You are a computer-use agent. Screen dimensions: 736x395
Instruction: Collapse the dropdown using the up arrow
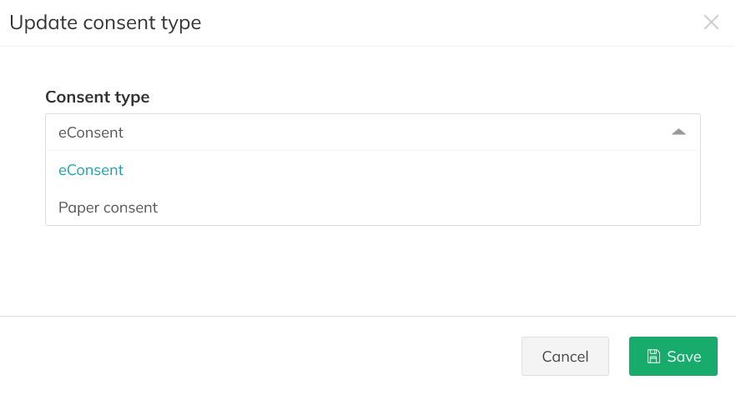tap(678, 132)
